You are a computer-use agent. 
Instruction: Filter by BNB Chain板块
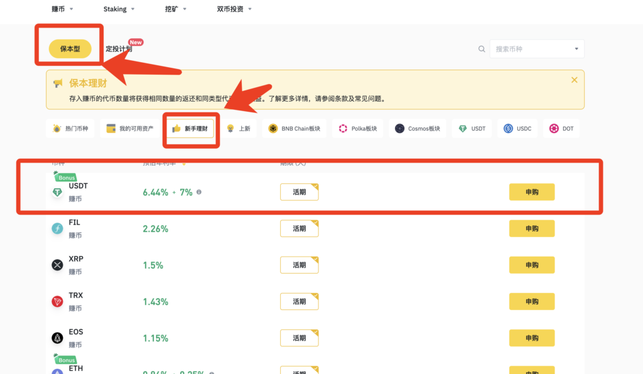294,129
